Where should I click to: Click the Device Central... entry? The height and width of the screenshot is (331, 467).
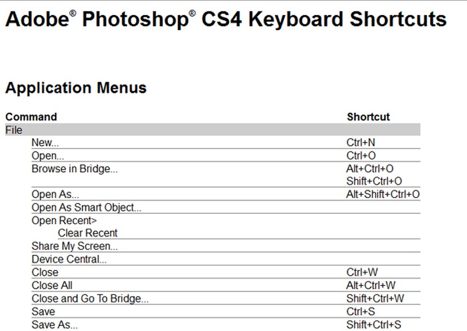69,259
